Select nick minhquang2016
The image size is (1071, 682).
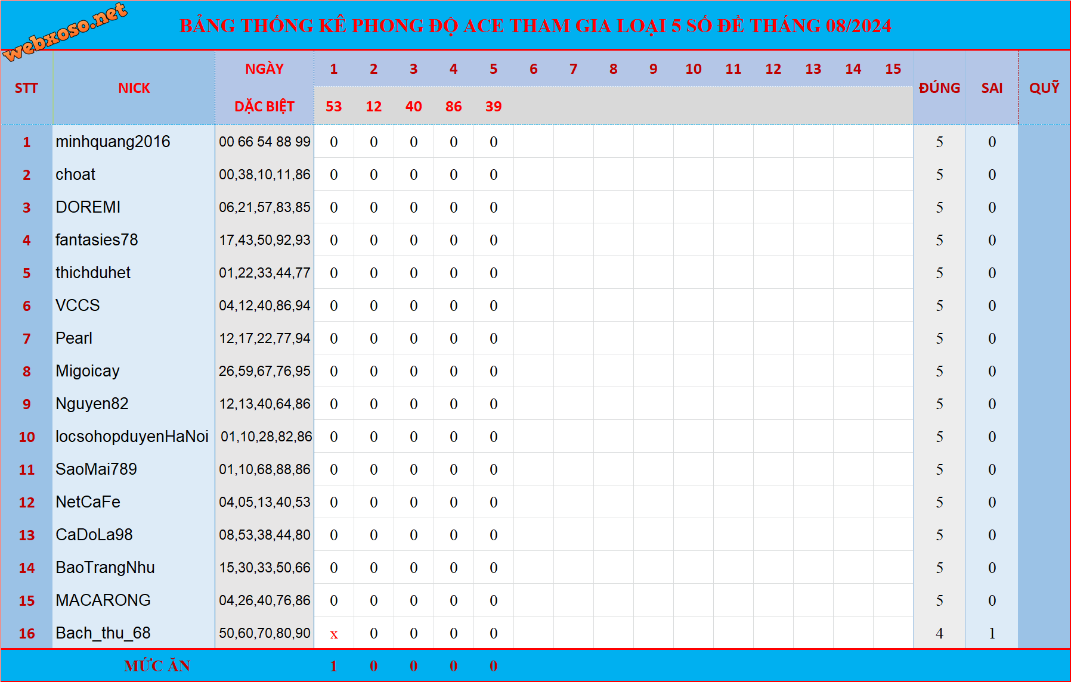[x=113, y=142]
